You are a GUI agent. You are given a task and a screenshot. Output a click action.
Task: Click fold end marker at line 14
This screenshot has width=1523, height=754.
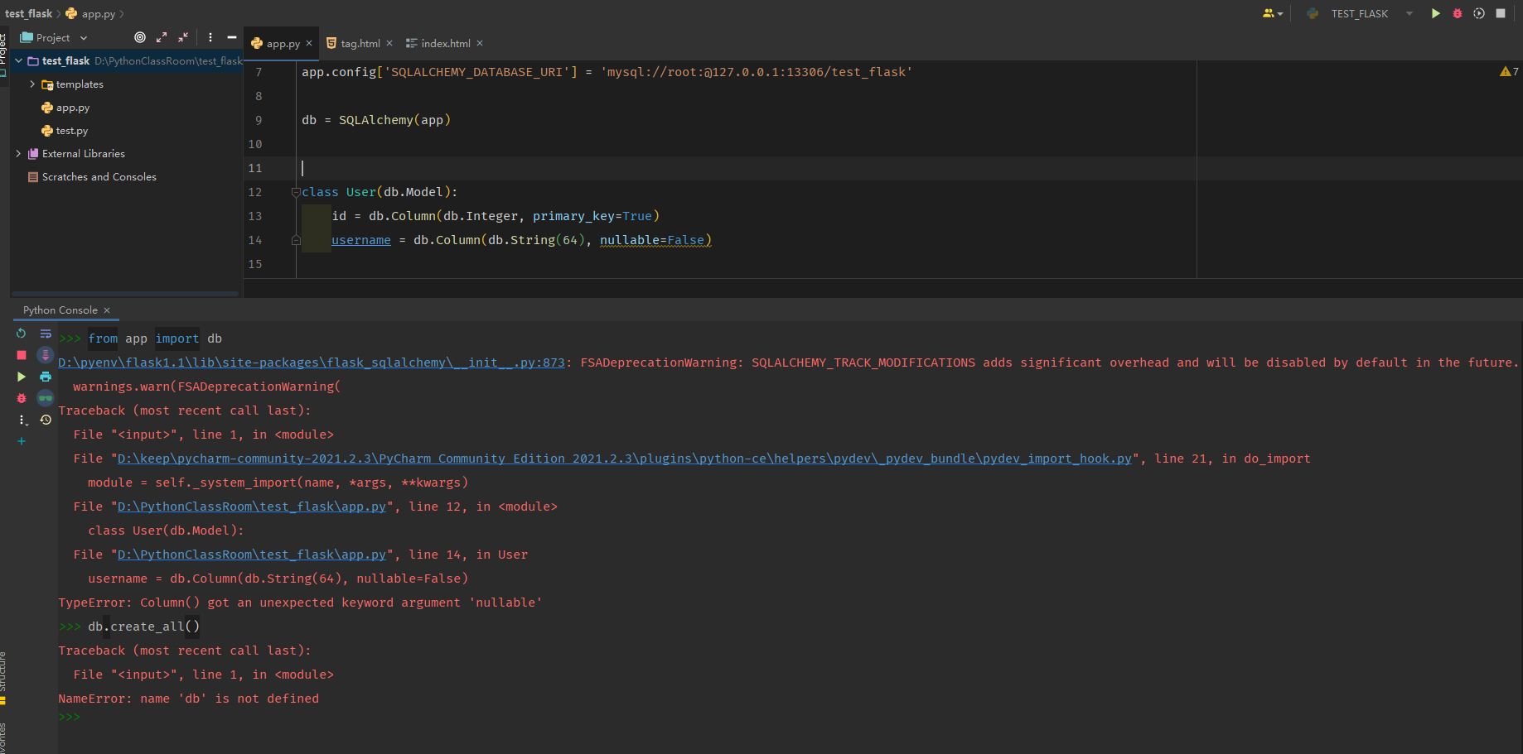[296, 240]
